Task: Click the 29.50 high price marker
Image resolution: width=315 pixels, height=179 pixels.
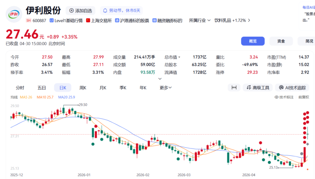Action: click(x=83, y=105)
